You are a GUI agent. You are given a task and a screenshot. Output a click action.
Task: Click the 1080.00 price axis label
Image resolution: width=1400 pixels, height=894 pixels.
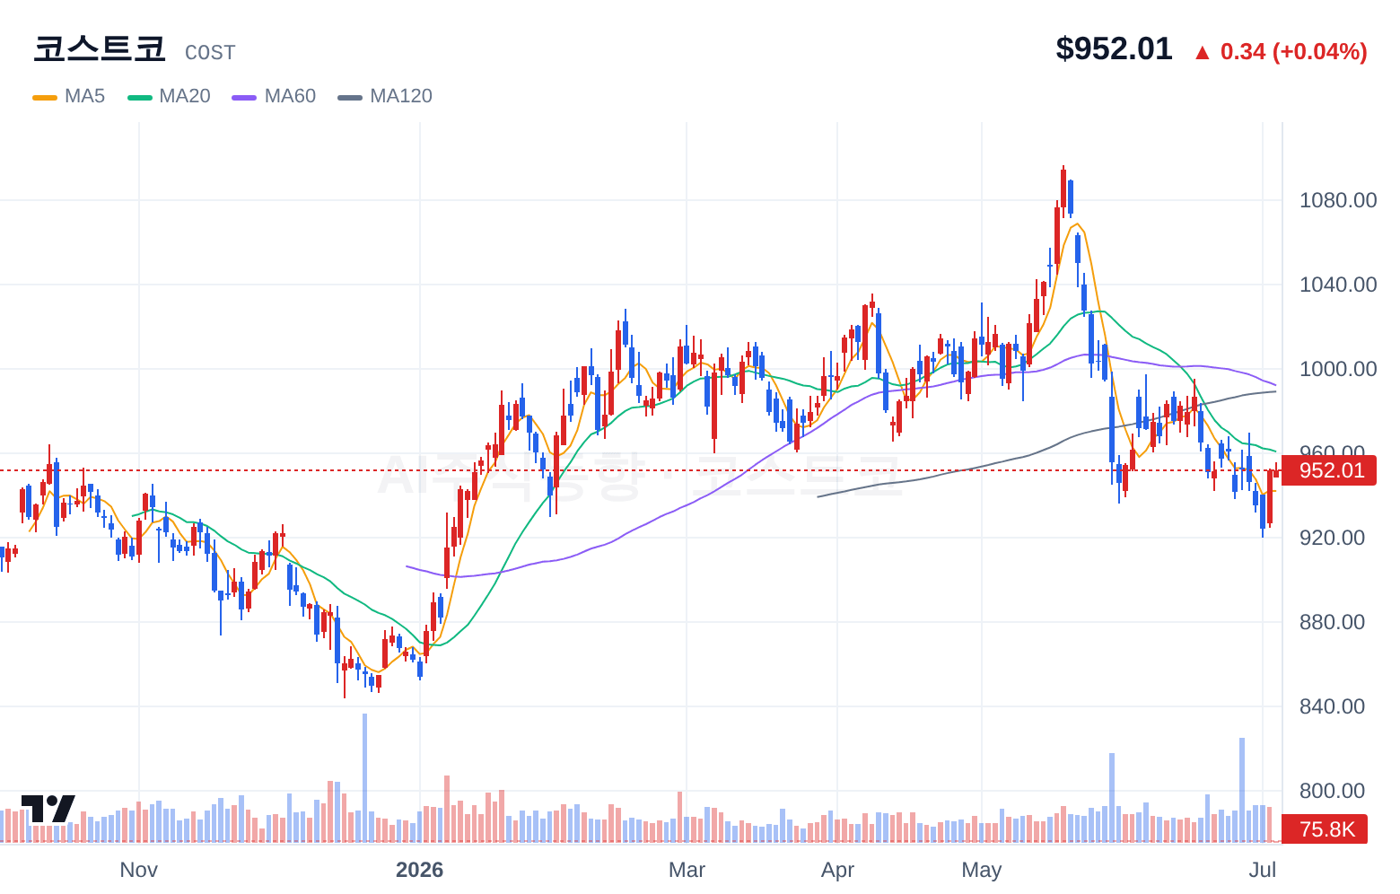tap(1338, 200)
